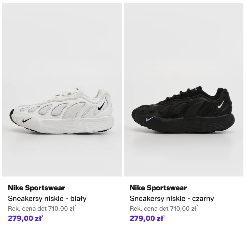The width and height of the screenshot is (247, 228).
Task: Open the black Nike sneaker product image
Action: click(x=184, y=89)
